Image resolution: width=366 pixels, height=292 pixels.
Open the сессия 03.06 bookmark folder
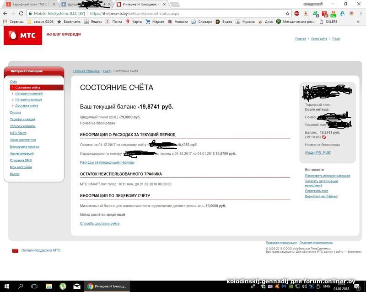40,21
